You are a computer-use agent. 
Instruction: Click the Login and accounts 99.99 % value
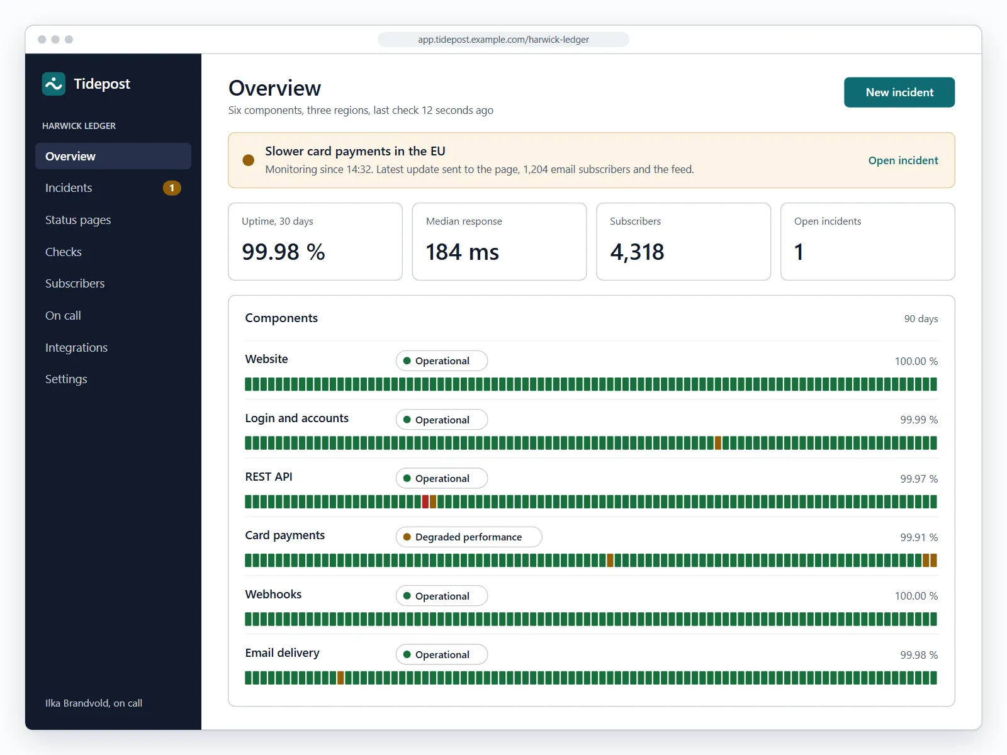919,420
